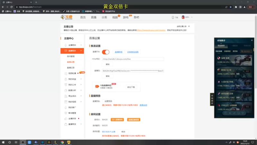
Task: Close the 对局助手 panel with the X
Action: click(252, 40)
